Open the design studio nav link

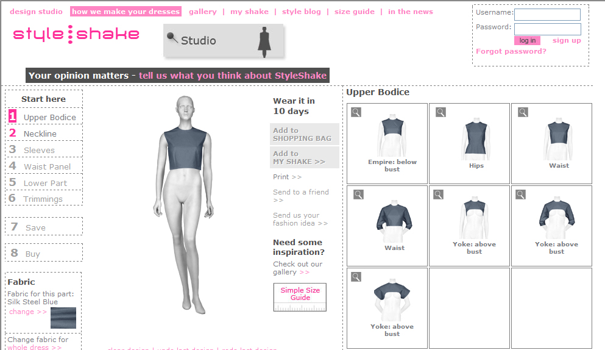(37, 12)
